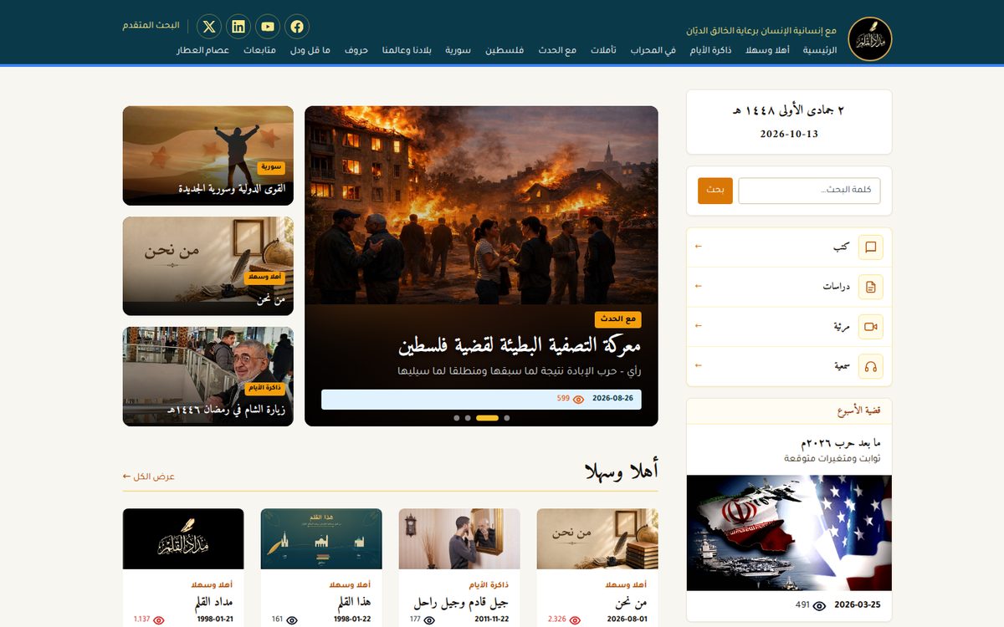Click the مرئية video camera icon
The height and width of the screenshot is (627, 1004).
(x=871, y=327)
